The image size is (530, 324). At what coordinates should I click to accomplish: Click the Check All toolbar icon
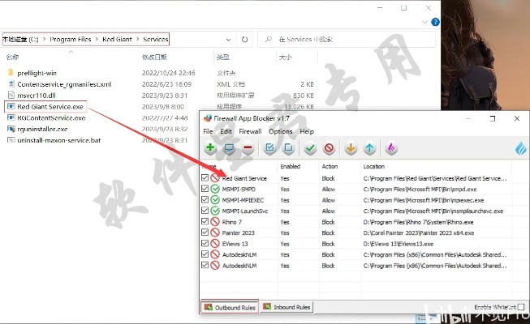tap(269, 147)
